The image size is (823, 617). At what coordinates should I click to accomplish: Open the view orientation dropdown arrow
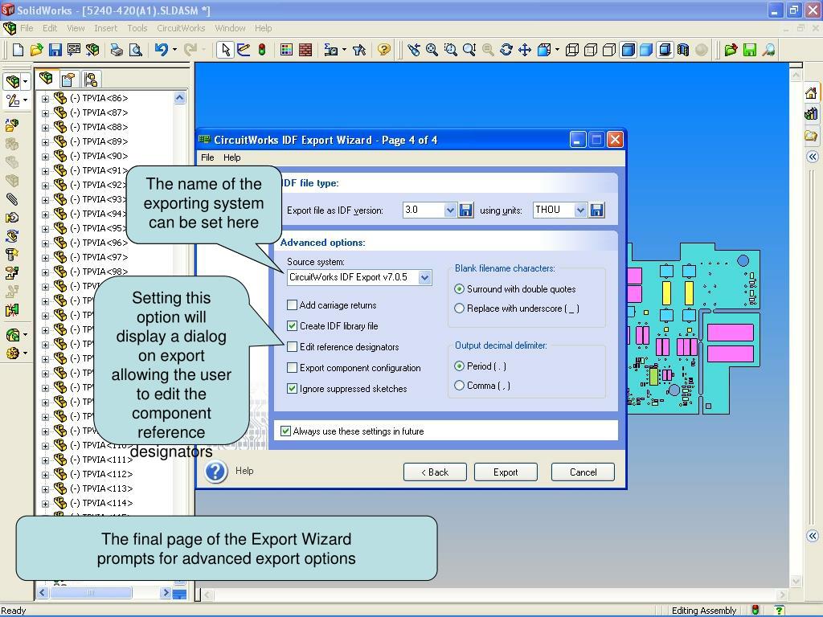(557, 50)
